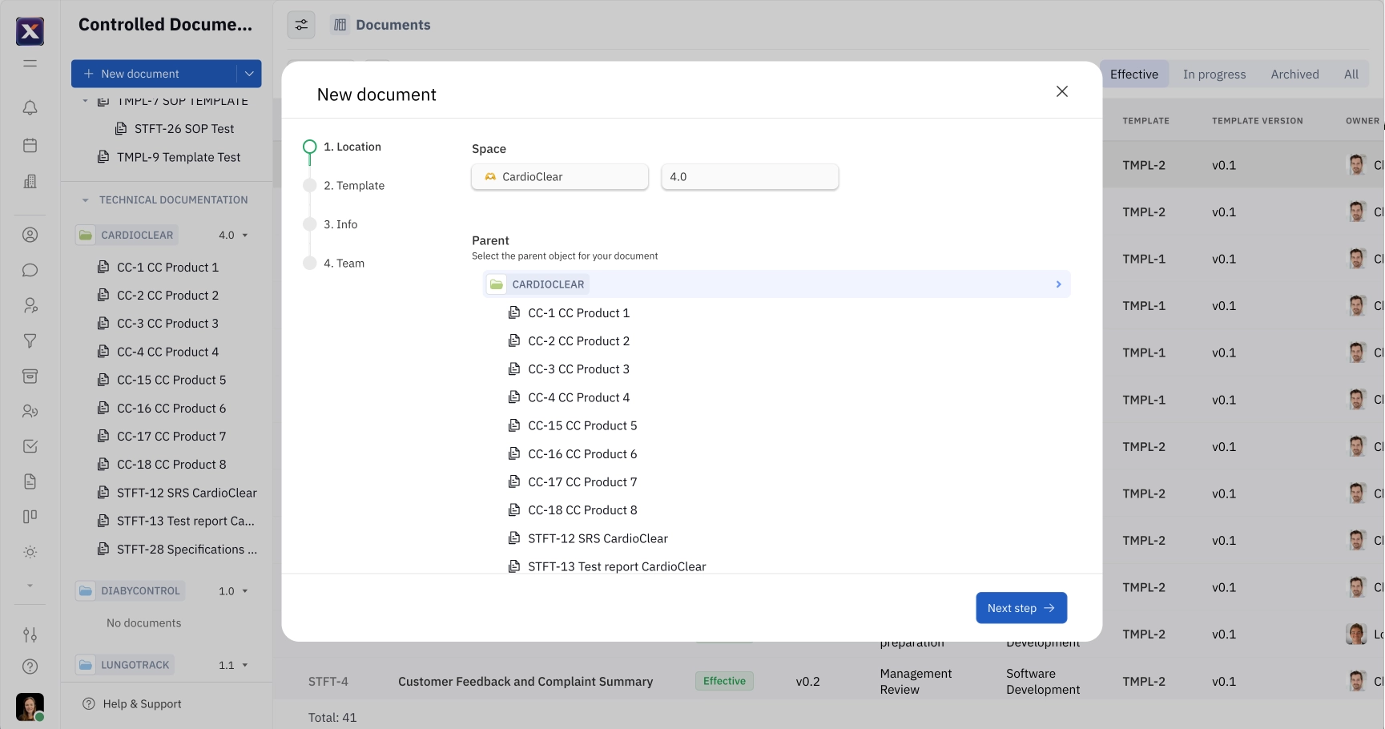Switch to the Archived tab
1385x729 pixels.
click(1294, 74)
